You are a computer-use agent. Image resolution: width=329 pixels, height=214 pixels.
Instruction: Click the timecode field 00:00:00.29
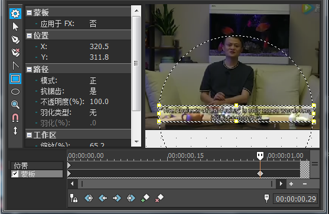(295, 199)
